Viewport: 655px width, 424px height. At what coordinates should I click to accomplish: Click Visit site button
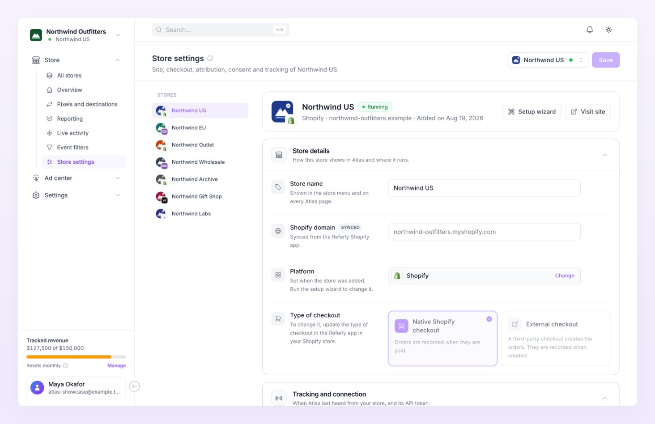click(x=588, y=112)
